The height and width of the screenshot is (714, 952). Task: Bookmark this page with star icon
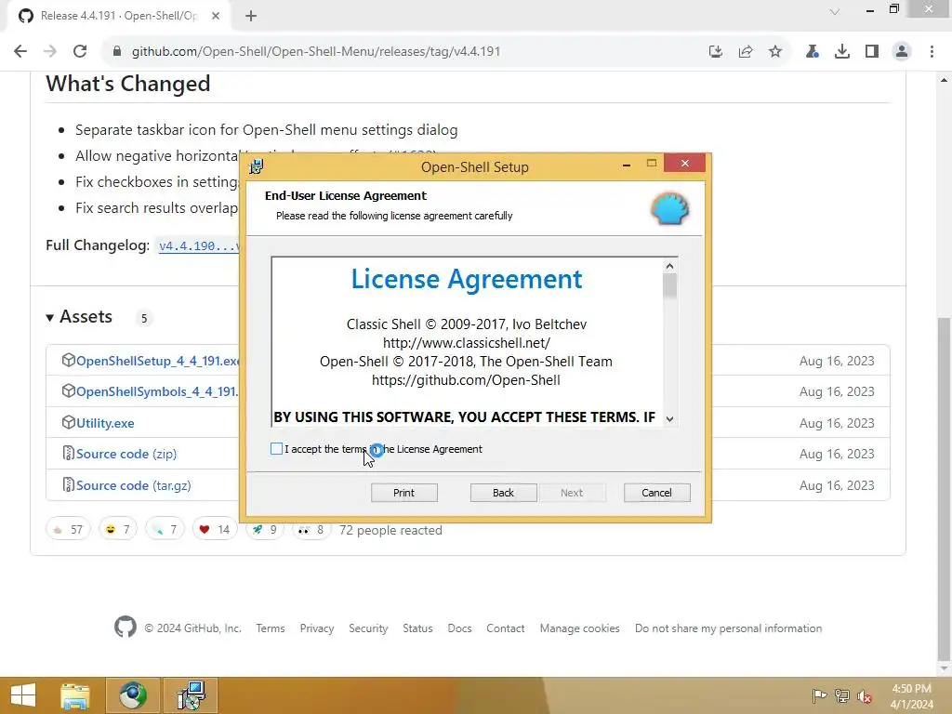click(775, 52)
